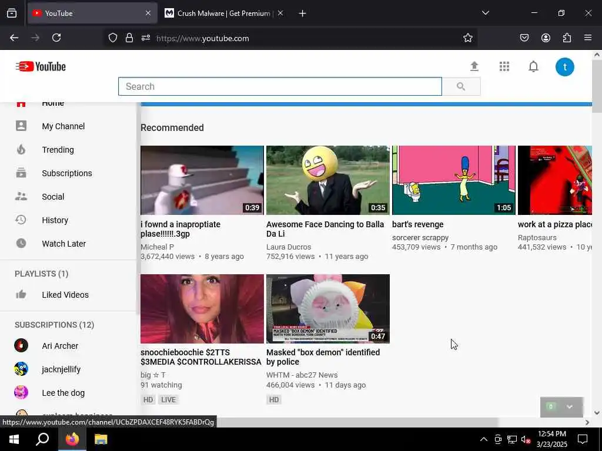Open the tracking protection shield icon

point(112,38)
